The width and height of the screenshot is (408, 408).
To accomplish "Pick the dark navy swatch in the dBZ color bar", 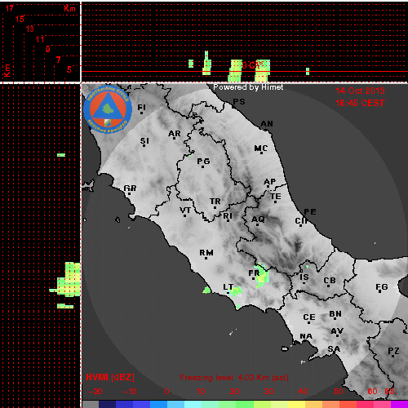I will coord(108,404).
